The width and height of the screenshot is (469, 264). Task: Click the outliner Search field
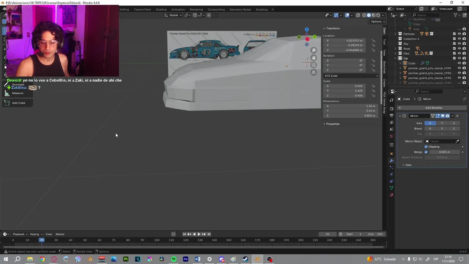426,15
